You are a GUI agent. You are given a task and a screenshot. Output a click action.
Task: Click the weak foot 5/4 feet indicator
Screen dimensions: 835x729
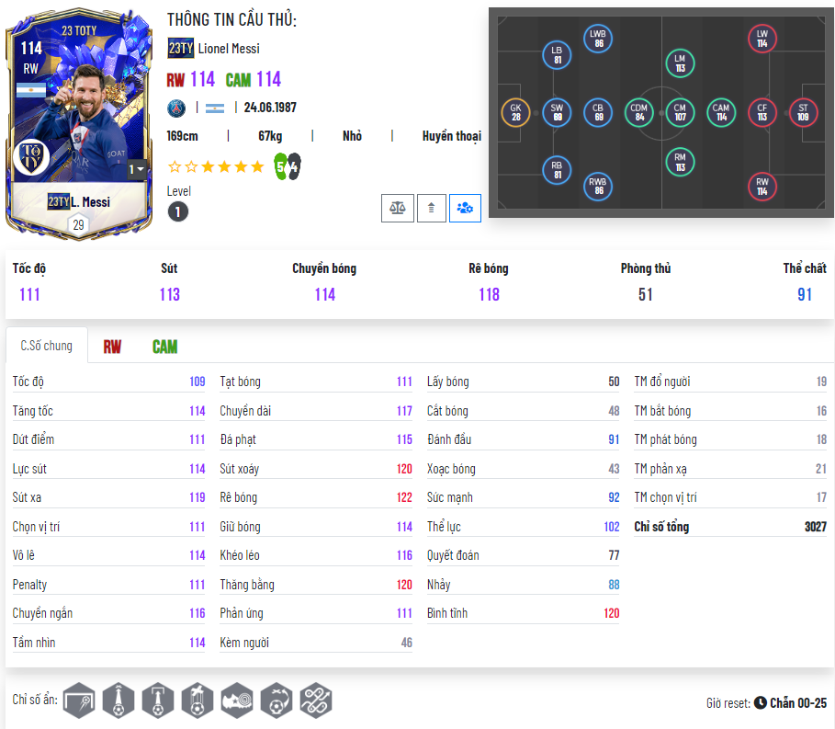pos(287,166)
